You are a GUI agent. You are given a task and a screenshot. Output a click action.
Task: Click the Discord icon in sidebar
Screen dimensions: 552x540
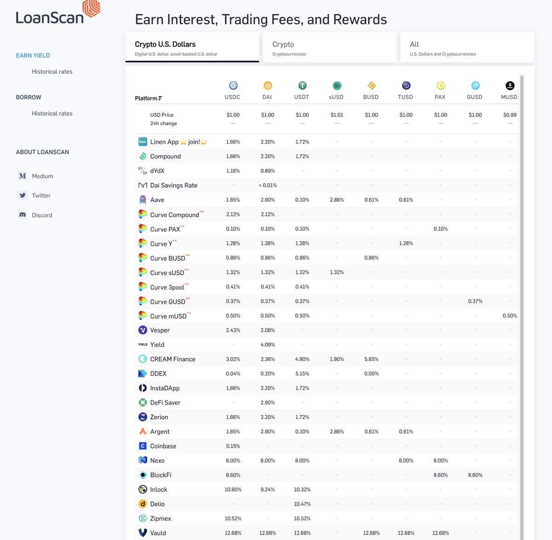click(x=23, y=215)
